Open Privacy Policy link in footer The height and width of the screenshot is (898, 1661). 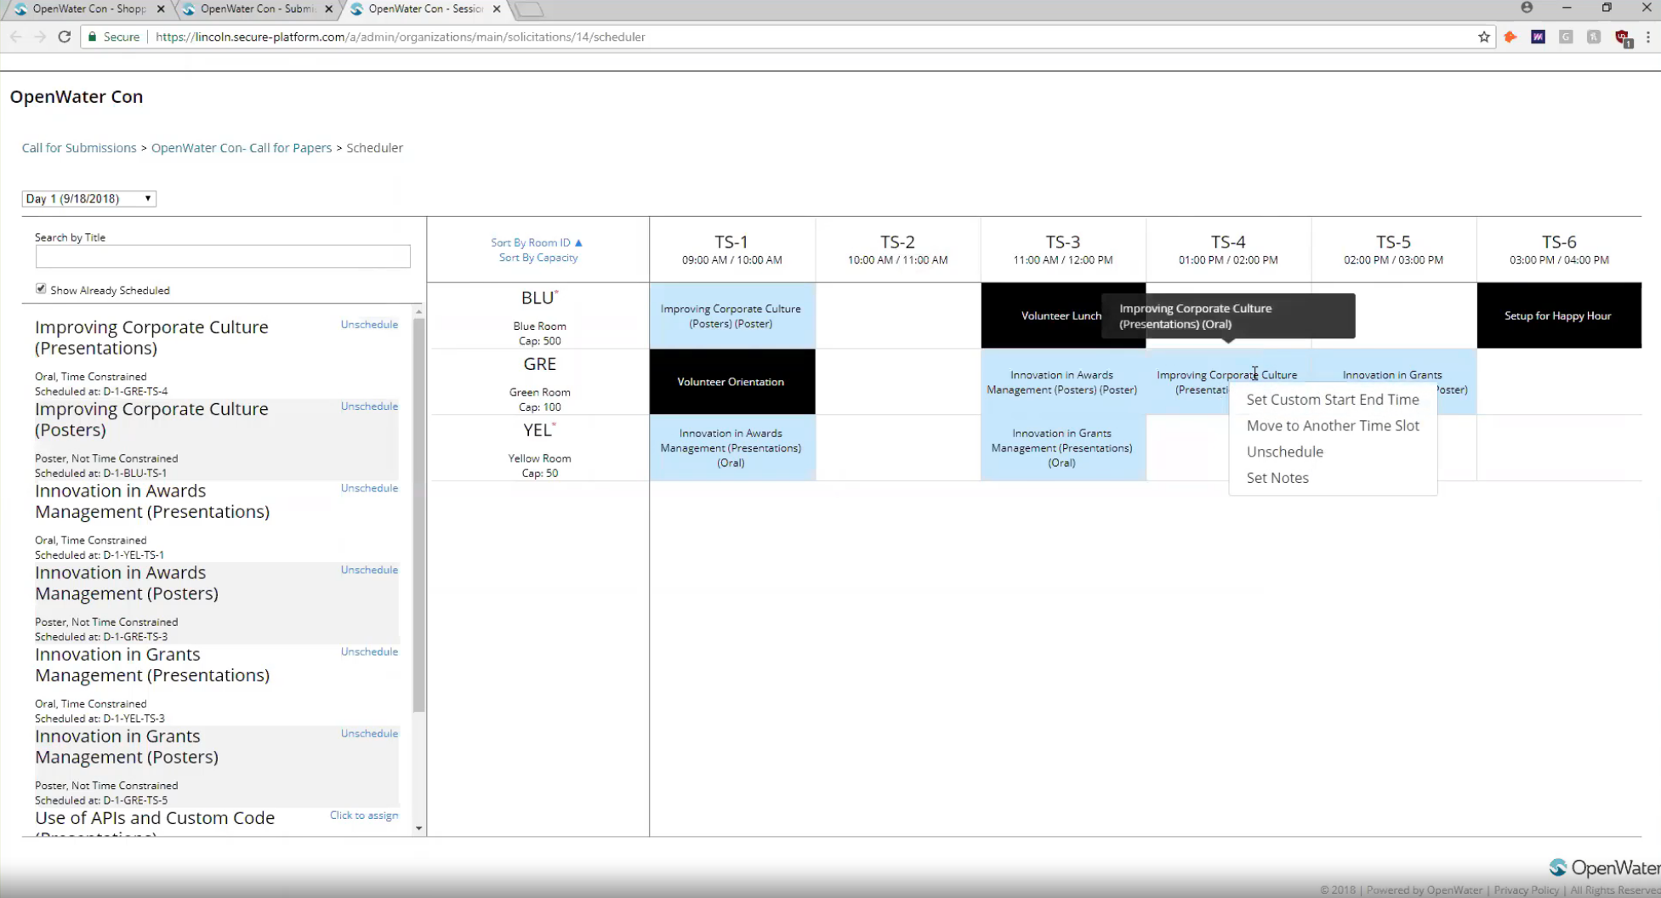tap(1527, 890)
